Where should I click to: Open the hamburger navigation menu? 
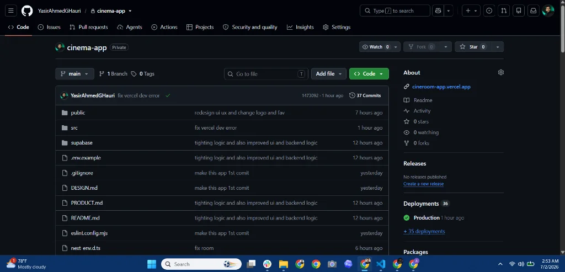11,11
